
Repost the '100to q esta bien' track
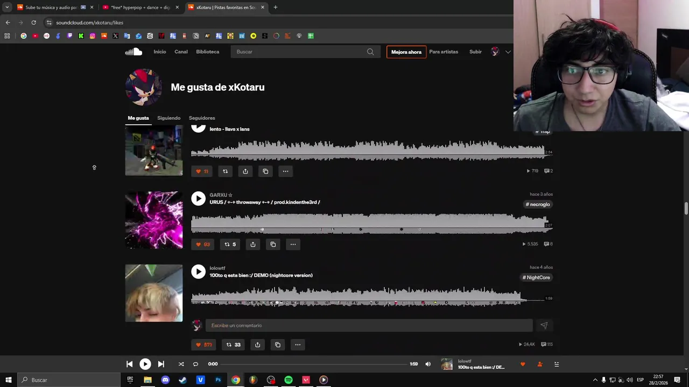pyautogui.click(x=233, y=345)
